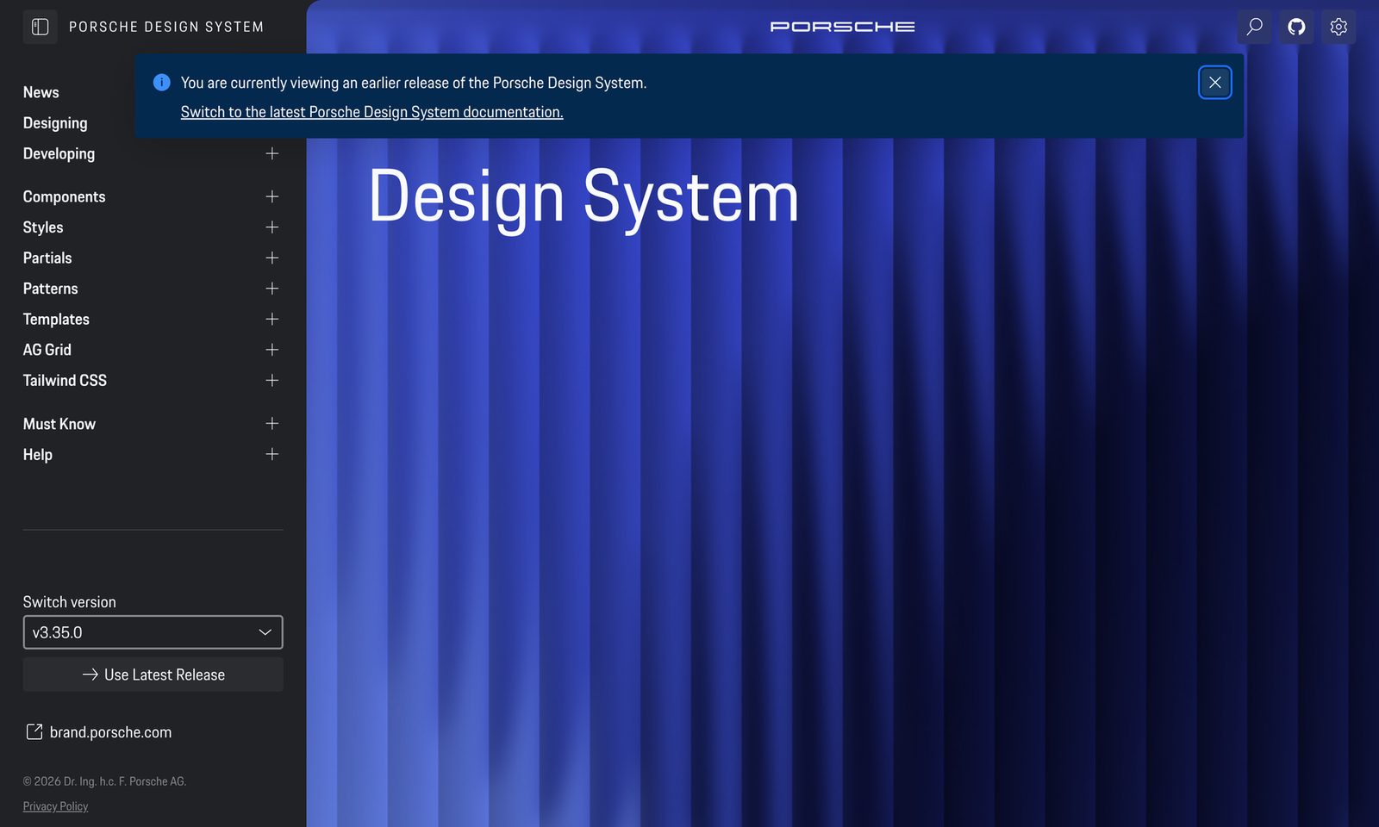Click the Switch version label

point(69,602)
